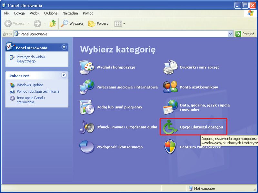The image size is (258, 193).
Task: Open Drukarki i inny sprzęt text link
Action: (x=199, y=67)
